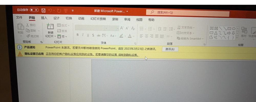The image size is (256, 102).
Task: Click the align left icon
Action: [x=142, y=36]
